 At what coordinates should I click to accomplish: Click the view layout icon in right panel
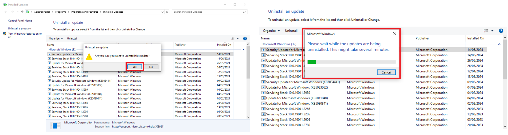486,31
